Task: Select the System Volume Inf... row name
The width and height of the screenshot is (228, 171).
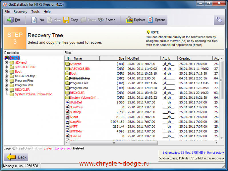Action: point(84,97)
